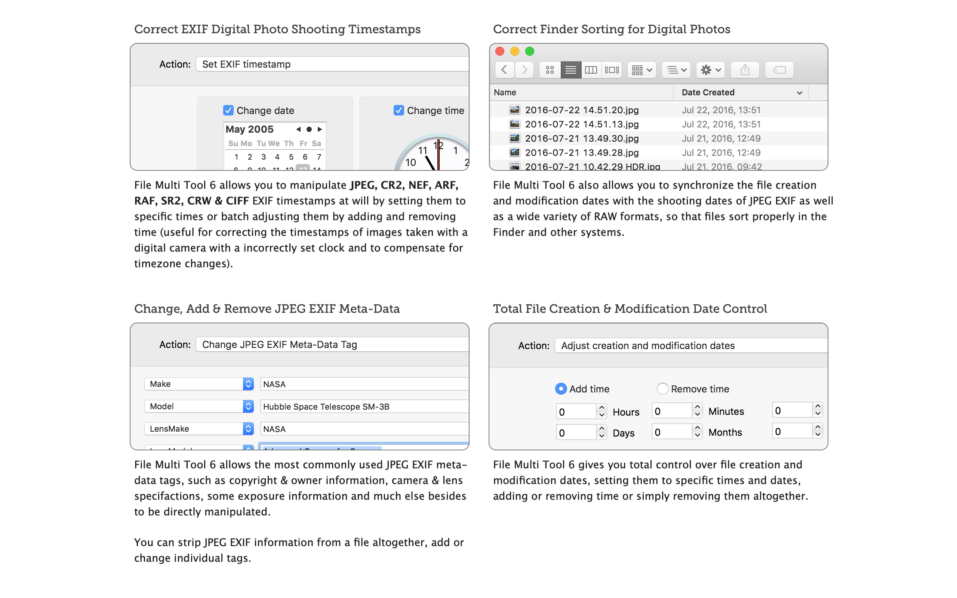The image size is (957, 598).
Task: Click the Finder share button
Action: coord(745,70)
